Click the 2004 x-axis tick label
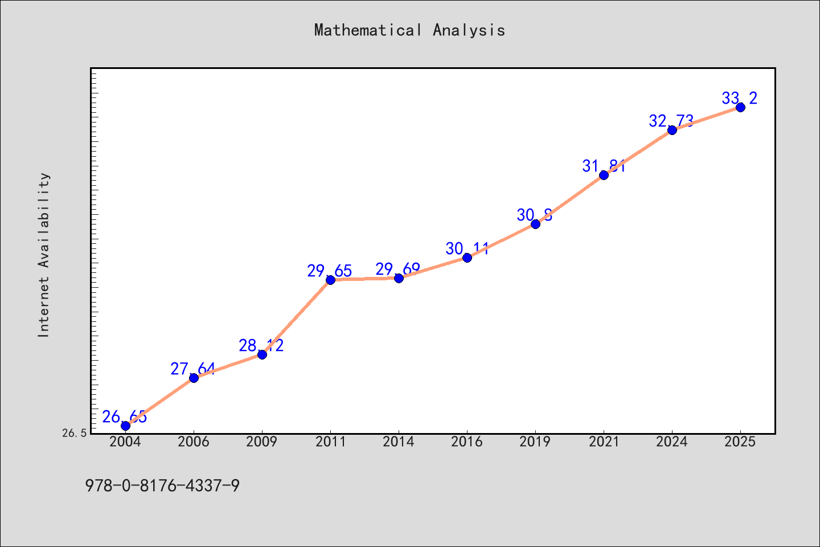 coord(125,442)
